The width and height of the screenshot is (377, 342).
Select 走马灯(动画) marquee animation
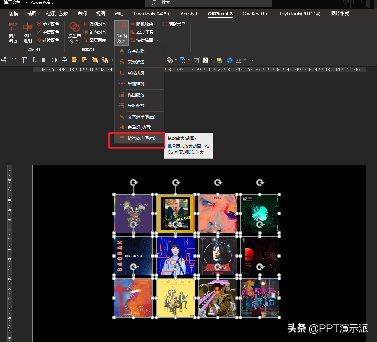[x=139, y=127]
